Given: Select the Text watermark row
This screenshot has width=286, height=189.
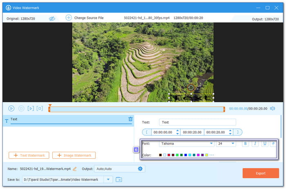Looking at the screenshot, I should [x=69, y=121].
